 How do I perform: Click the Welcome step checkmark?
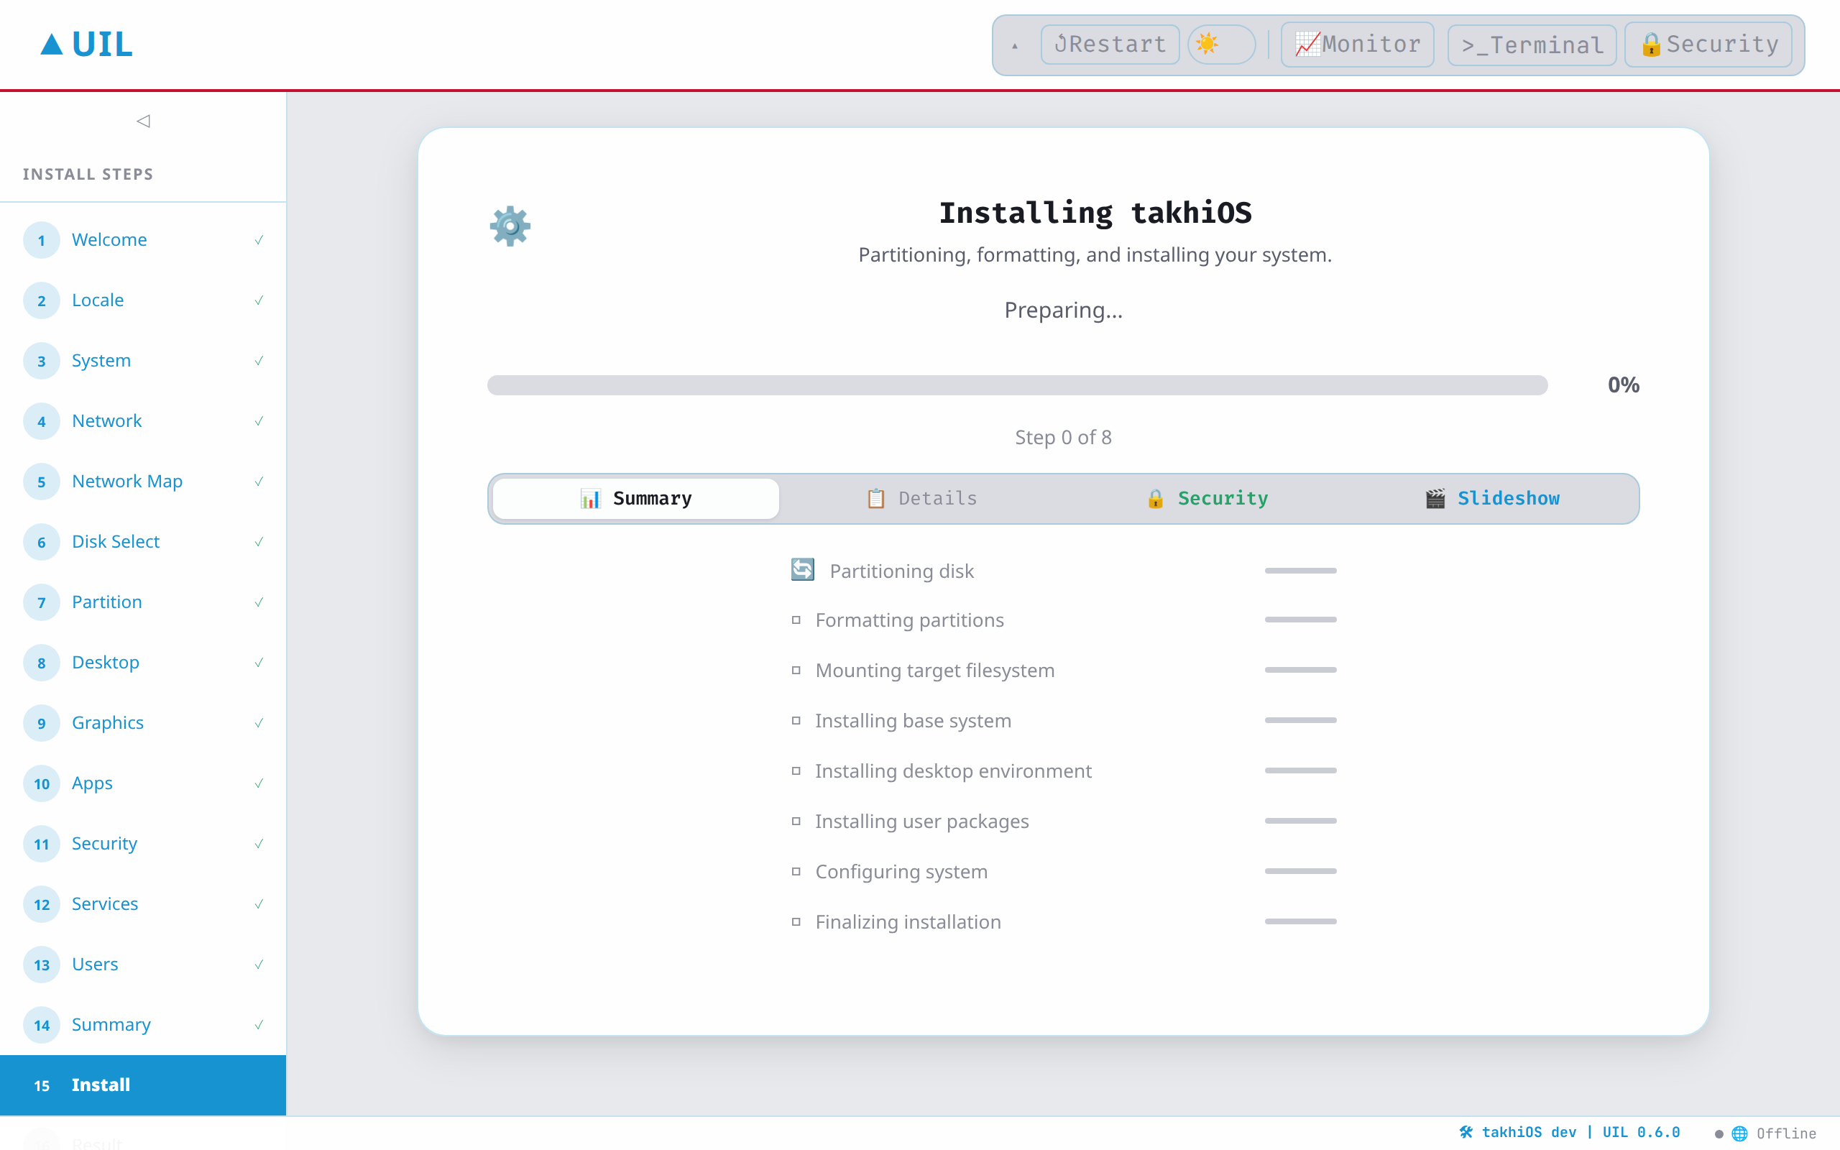[259, 239]
